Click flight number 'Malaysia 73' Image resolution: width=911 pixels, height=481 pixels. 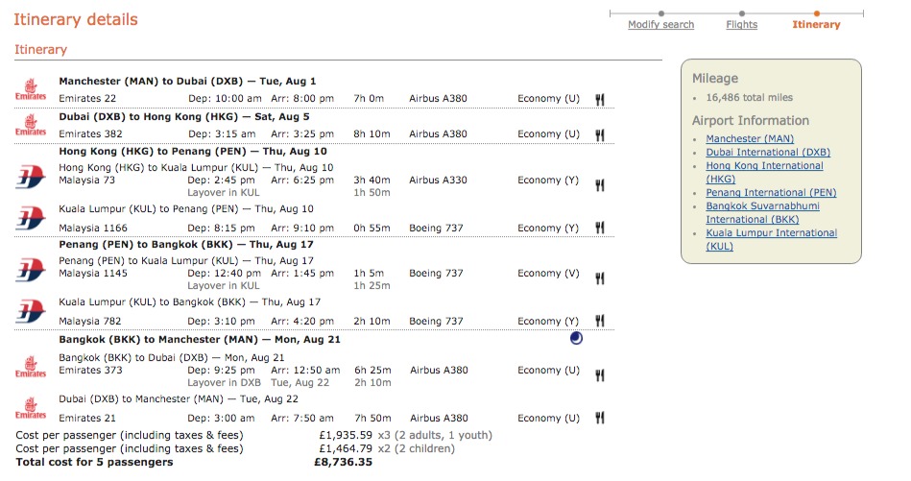pos(86,180)
